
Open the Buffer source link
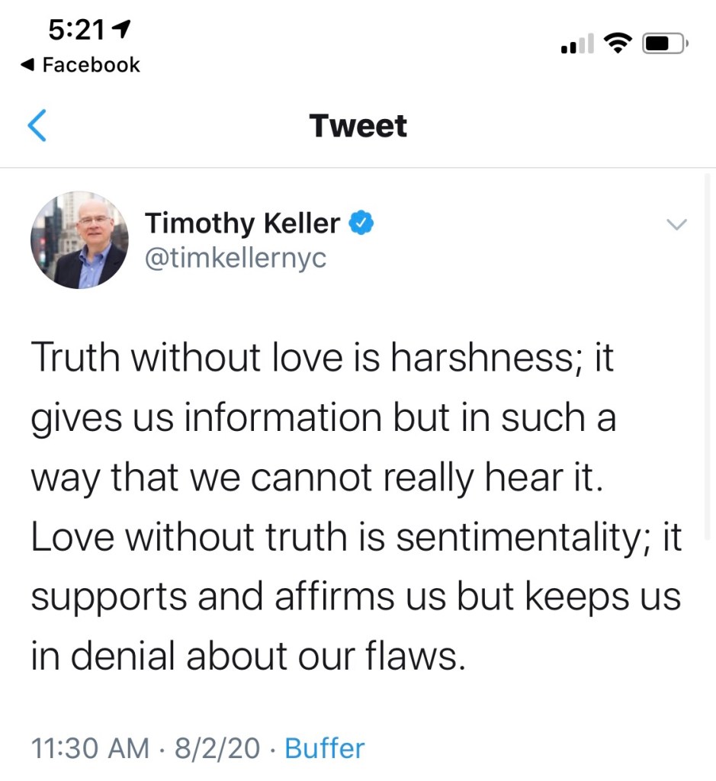tap(324, 748)
